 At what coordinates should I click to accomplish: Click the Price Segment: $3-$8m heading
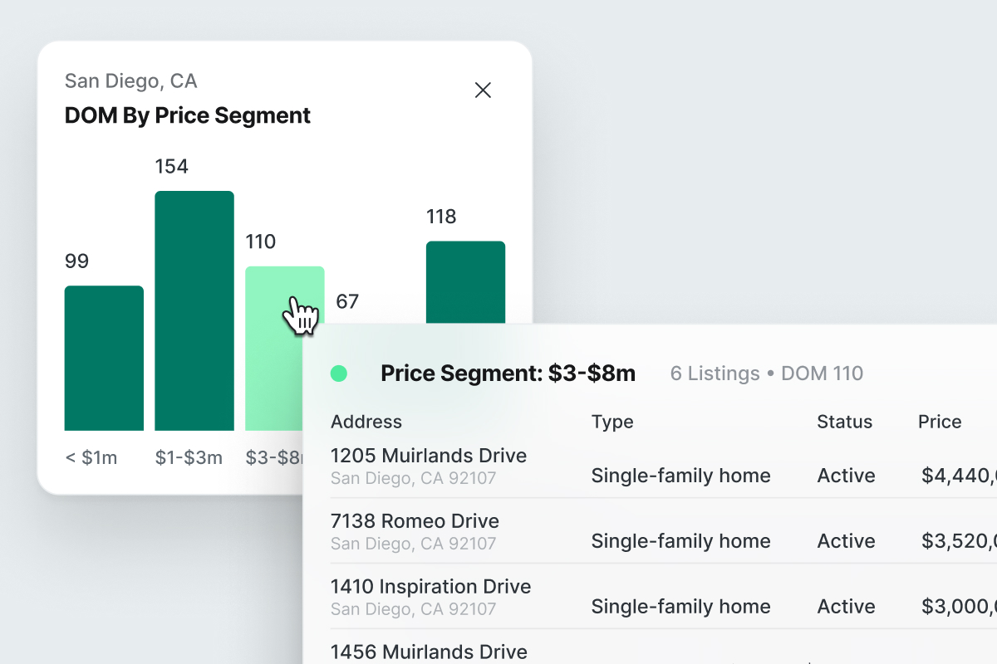[x=508, y=373]
